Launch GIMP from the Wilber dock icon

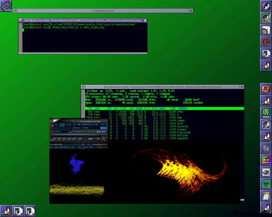click(266, 172)
